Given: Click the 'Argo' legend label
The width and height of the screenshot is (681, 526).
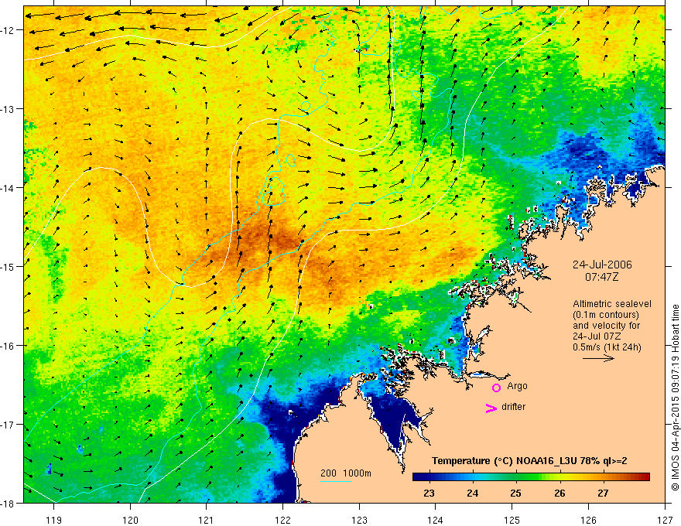Looking at the screenshot, I should click(x=517, y=386).
